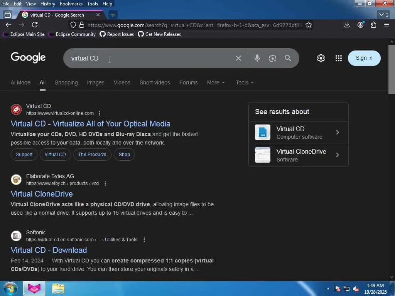Open a new tab with the plus icon
395x296 pixels.
coord(113,15)
